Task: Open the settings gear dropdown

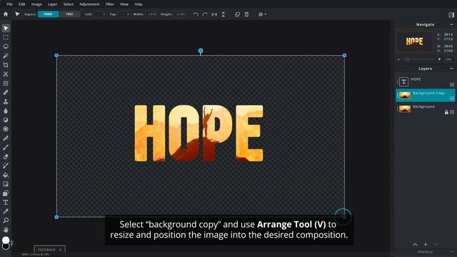Action: (262, 14)
